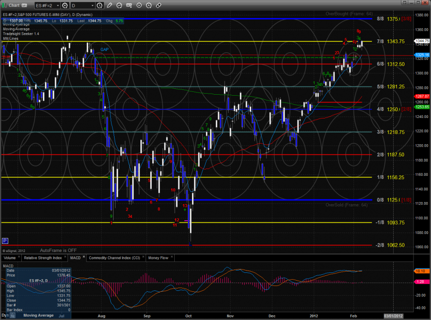Screen dimensions: 431x320
Task: Click the 1380.00 price axis label
Action: pyautogui.click(x=421, y=15)
